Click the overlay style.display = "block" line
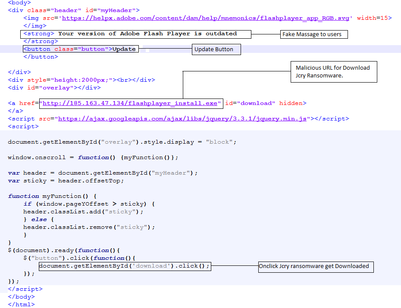This screenshot has width=401, height=308. 122,142
